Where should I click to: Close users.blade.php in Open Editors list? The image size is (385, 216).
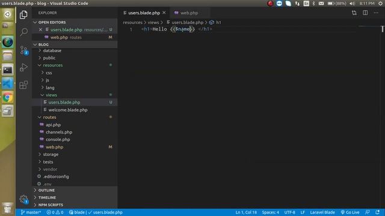(40, 29)
